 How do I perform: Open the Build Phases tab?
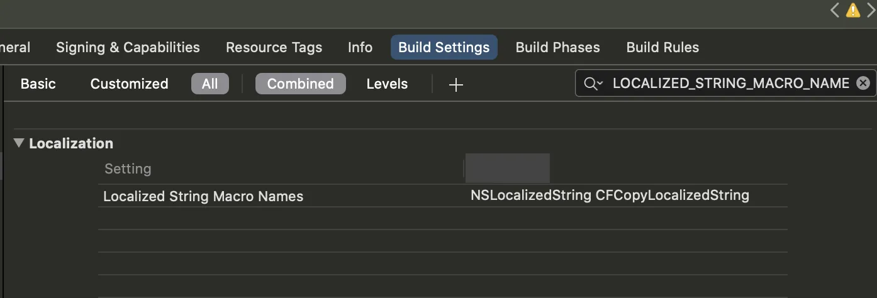click(557, 47)
